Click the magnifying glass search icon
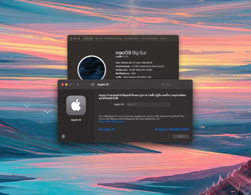 tap(163, 85)
